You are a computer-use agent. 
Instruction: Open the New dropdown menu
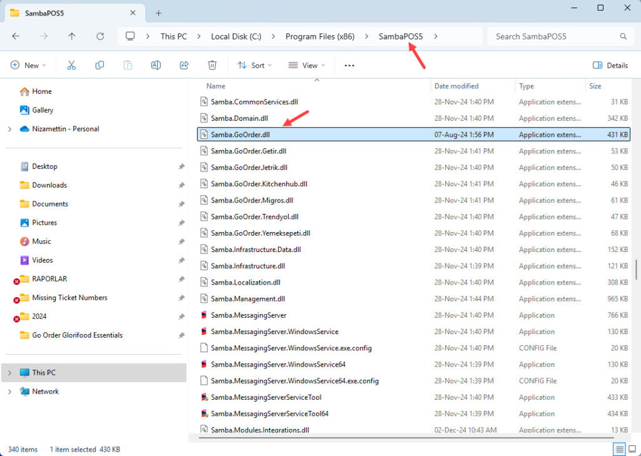coord(28,66)
